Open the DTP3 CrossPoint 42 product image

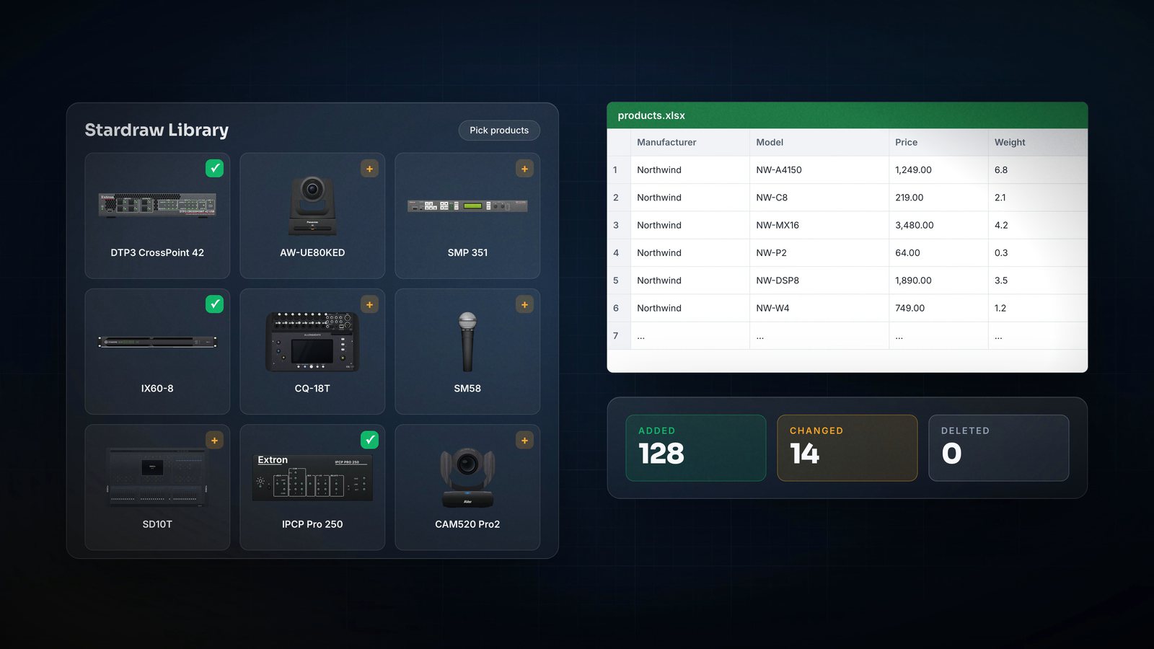coord(157,206)
